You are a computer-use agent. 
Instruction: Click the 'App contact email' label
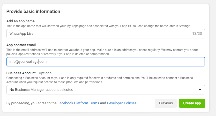tap(21, 45)
